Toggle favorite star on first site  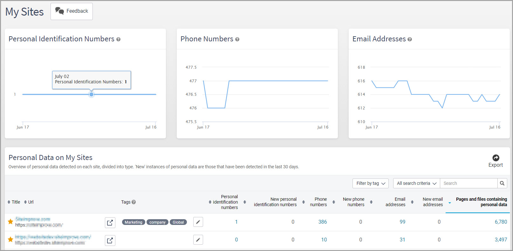[10, 221]
